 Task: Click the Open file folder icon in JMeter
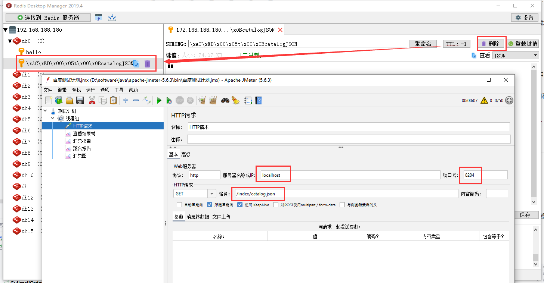(69, 100)
